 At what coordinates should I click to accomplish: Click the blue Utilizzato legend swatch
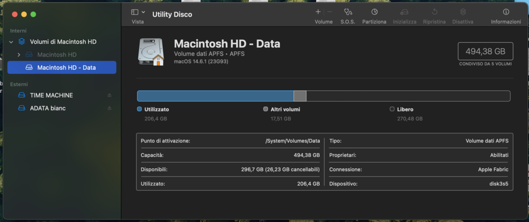tap(139, 109)
